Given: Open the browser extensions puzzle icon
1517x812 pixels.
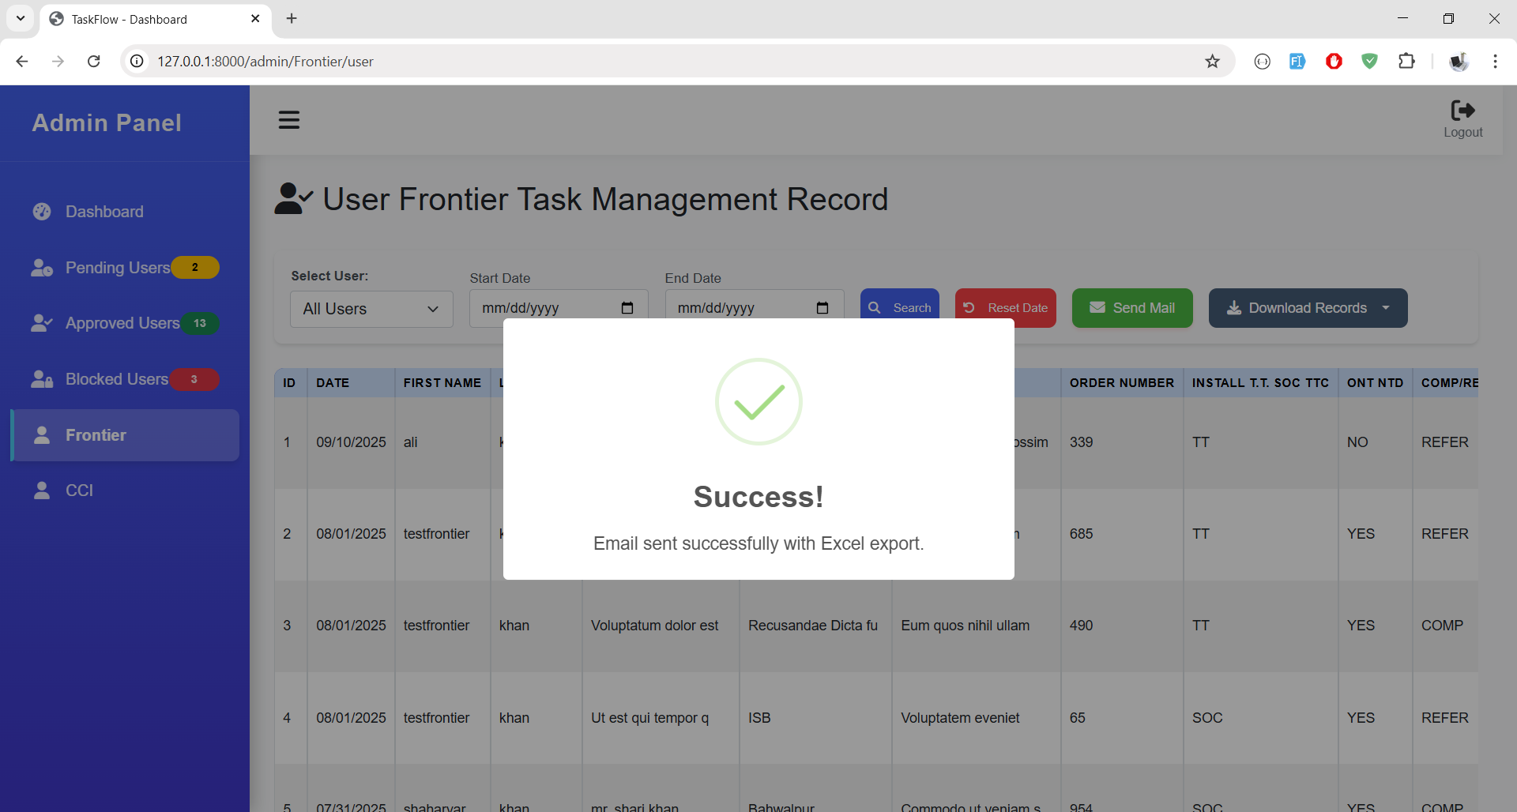Looking at the screenshot, I should coord(1406,62).
